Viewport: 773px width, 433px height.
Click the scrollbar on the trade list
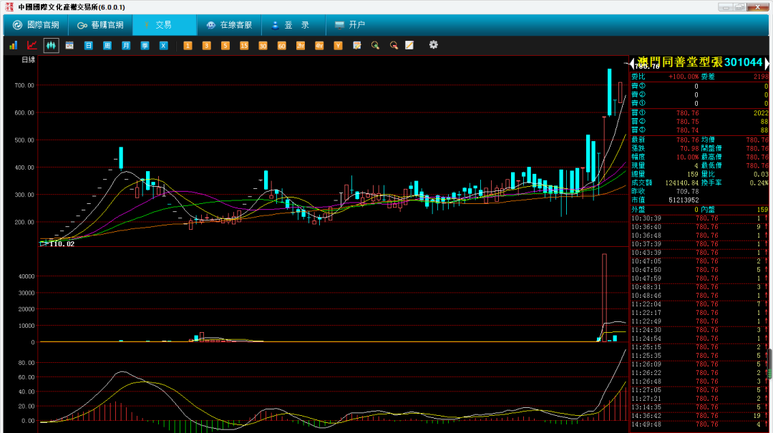pos(770,364)
